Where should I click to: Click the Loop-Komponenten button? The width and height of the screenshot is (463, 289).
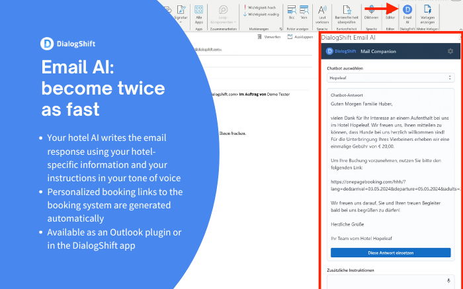point(223,14)
